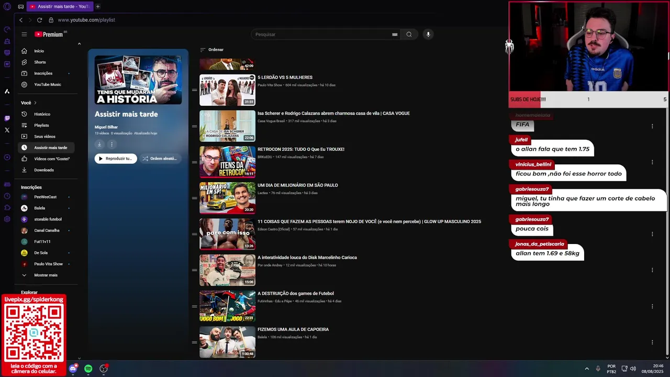670x377 pixels.
Task: Open A DESTRUIÇÃO dos games de Futebol title
Action: (x=295, y=294)
